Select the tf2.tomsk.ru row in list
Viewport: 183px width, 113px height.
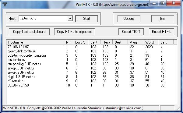pyautogui.click(x=92, y=81)
